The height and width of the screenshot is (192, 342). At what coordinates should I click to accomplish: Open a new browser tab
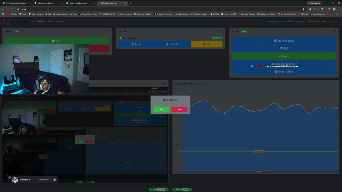click(130, 3)
